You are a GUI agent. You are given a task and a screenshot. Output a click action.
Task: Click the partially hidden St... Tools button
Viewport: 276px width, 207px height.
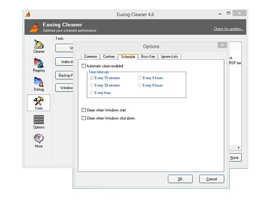click(64, 48)
